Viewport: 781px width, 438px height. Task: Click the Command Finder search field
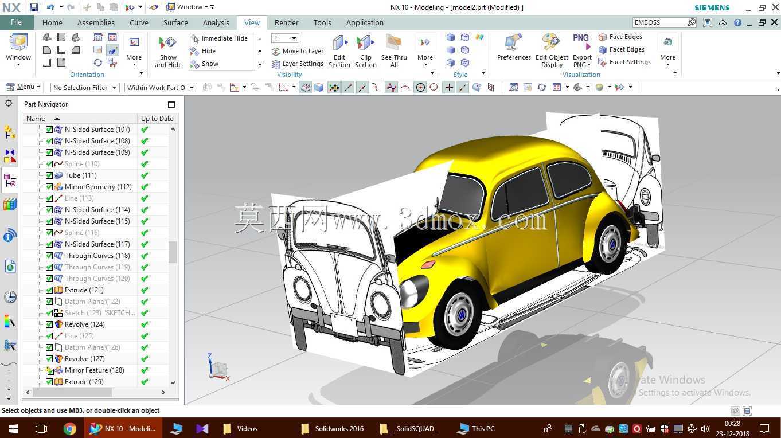point(659,22)
